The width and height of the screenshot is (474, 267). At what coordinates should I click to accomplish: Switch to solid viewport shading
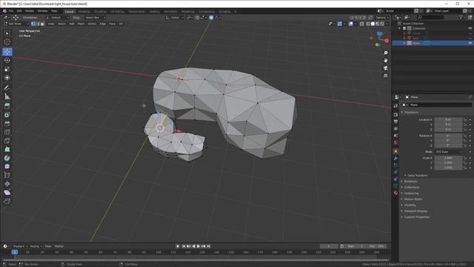point(373,24)
